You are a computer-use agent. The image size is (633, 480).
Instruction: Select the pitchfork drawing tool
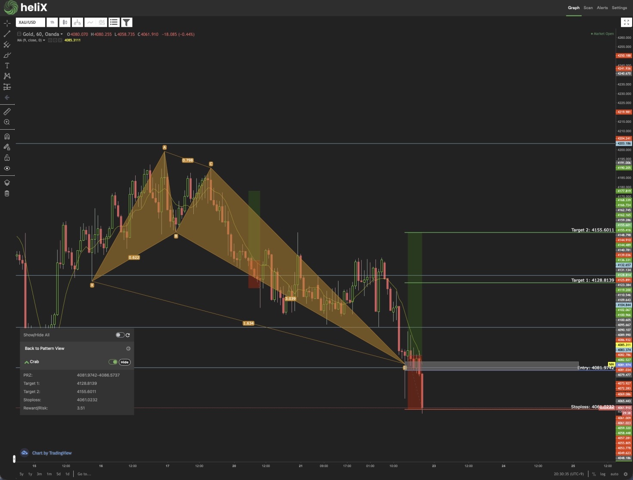pos(7,44)
